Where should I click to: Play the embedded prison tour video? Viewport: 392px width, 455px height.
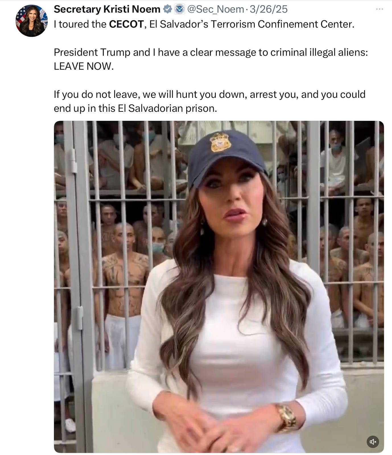(219, 287)
